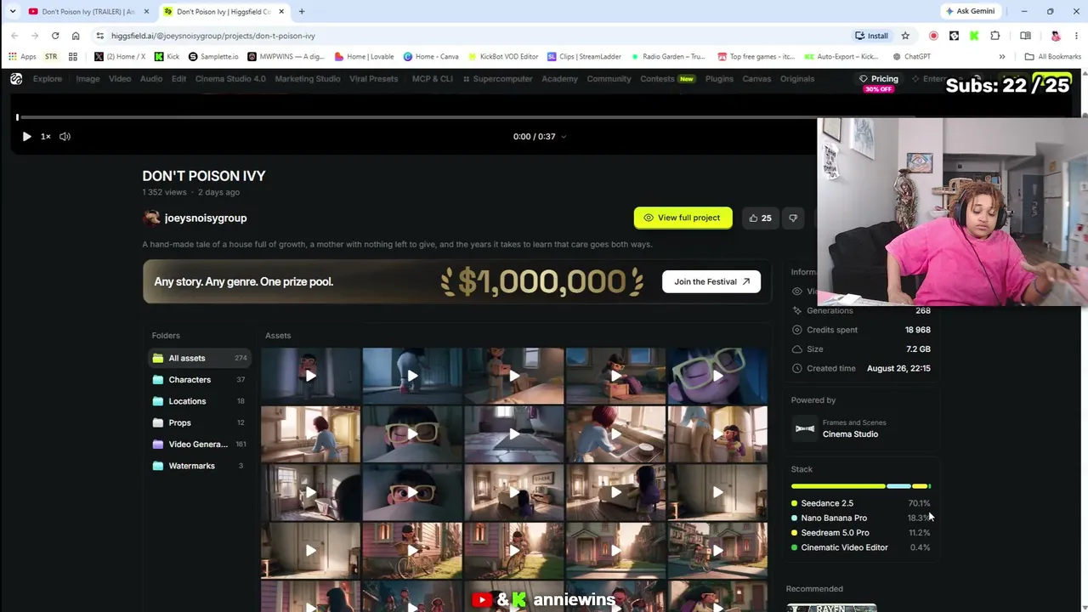The height and width of the screenshot is (612, 1088).
Task: Open the Extensions puzzle icon
Action: pyautogui.click(x=995, y=36)
